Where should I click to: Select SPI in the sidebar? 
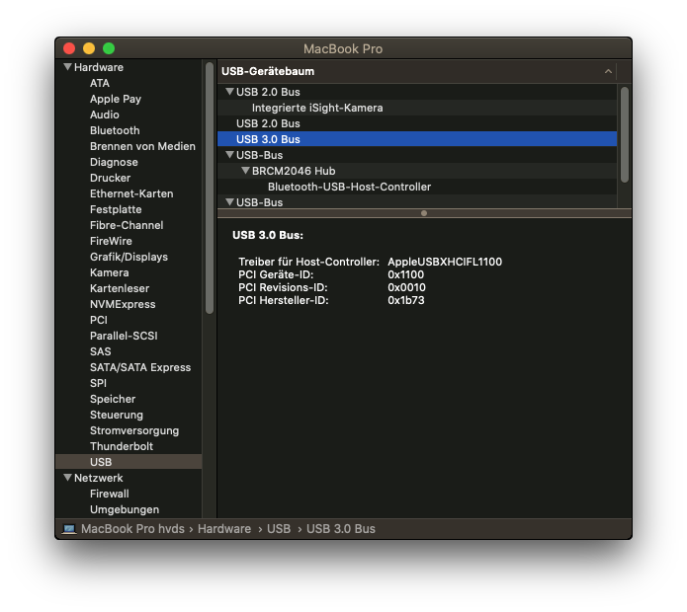pyautogui.click(x=98, y=383)
